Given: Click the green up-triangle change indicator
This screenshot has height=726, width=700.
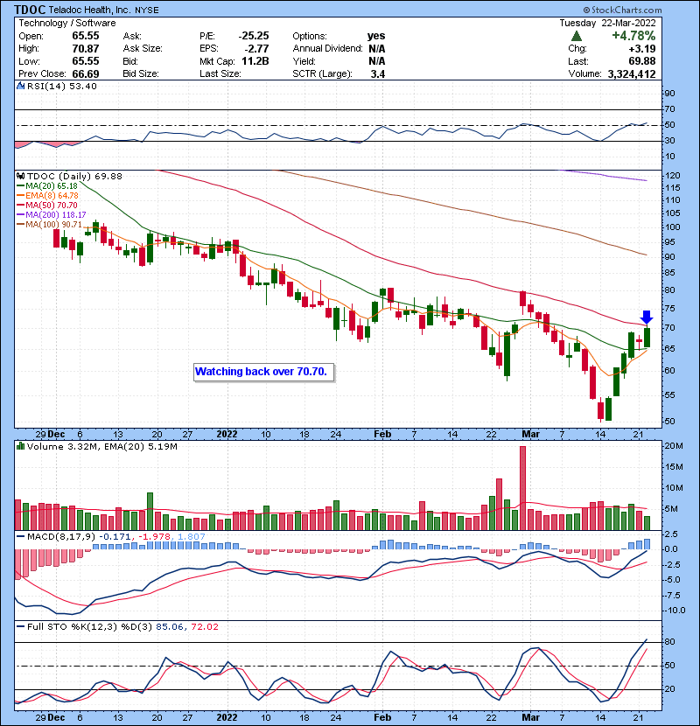Looking at the screenshot, I should point(577,36).
